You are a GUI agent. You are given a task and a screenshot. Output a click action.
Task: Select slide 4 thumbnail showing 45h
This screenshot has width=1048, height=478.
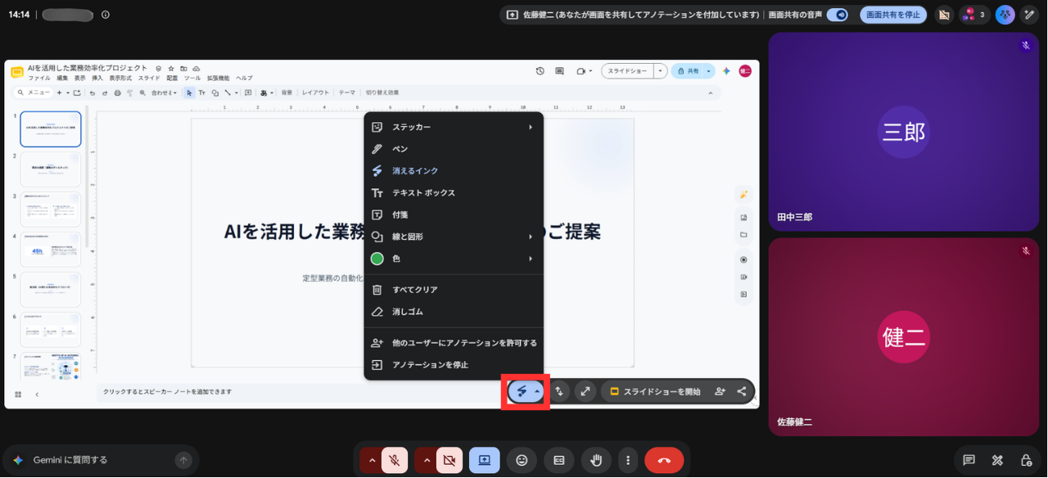point(51,250)
